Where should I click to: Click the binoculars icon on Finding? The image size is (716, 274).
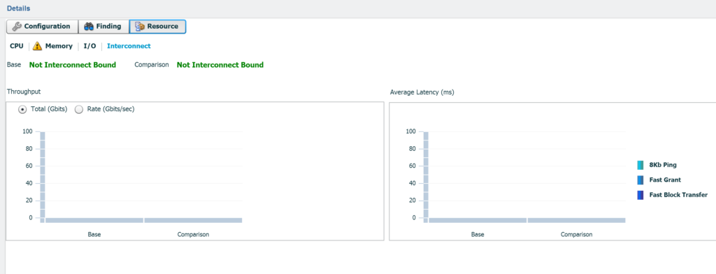point(89,27)
